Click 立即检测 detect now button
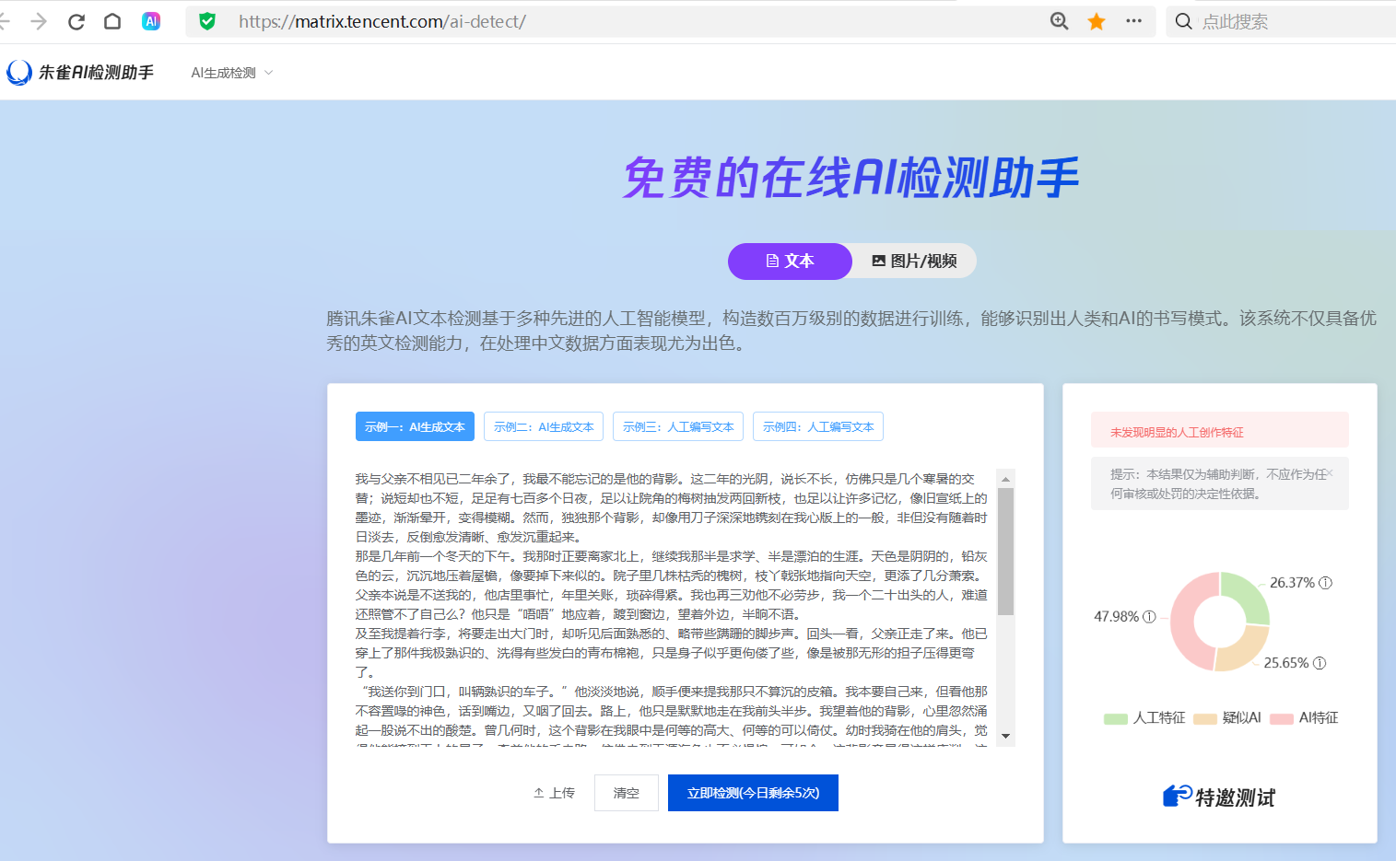The image size is (1396, 861). point(753,793)
